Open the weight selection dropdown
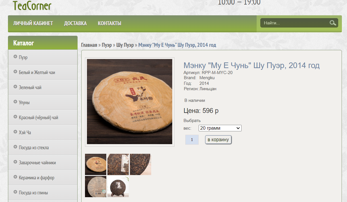 click(x=220, y=128)
